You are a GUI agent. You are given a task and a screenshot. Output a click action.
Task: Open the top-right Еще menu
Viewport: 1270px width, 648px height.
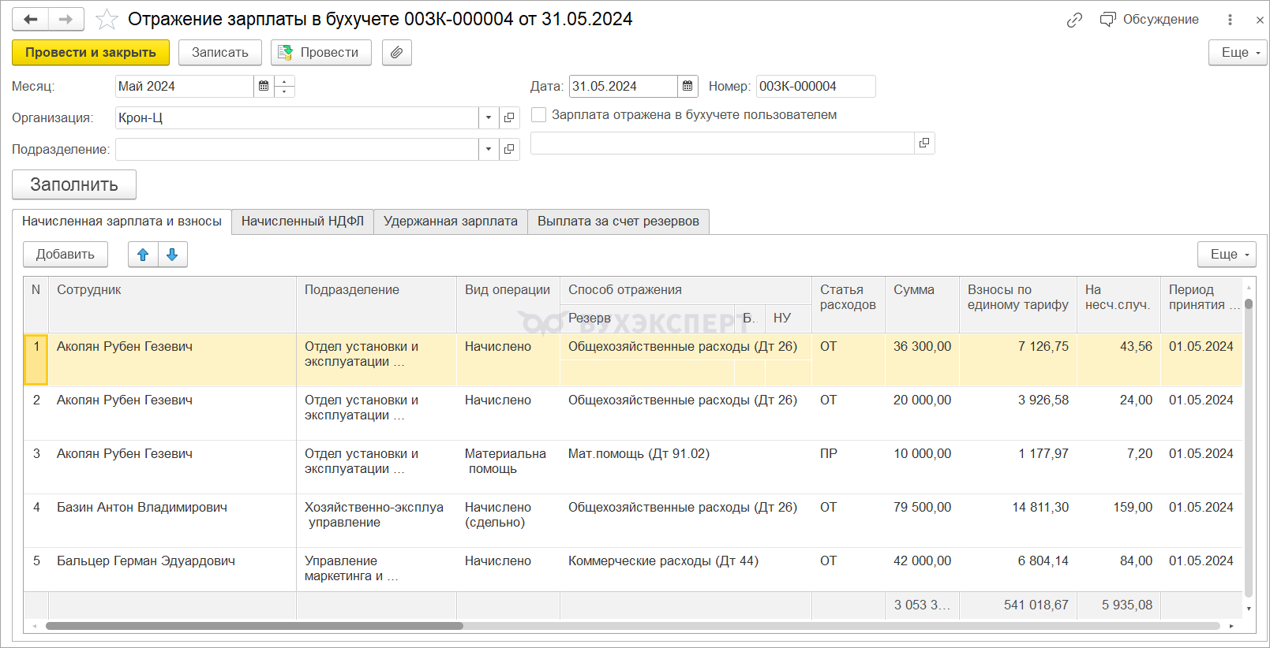[x=1237, y=53]
